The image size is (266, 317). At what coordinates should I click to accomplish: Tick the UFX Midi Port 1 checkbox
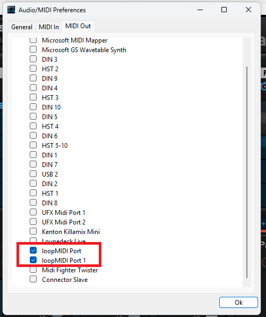[x=33, y=212]
